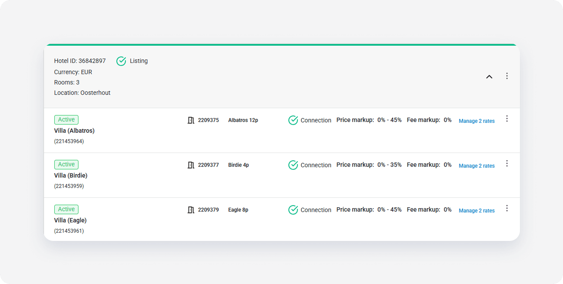Image resolution: width=563 pixels, height=284 pixels.
Task: Click Active badge of Villa (Birdie)
Action: click(66, 165)
